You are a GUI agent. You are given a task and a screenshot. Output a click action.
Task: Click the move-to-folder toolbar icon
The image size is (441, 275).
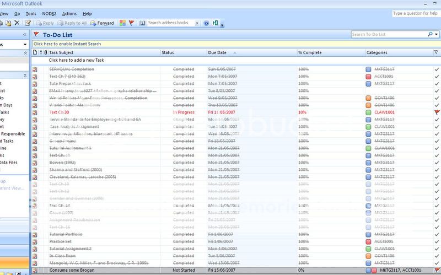click(x=8, y=23)
